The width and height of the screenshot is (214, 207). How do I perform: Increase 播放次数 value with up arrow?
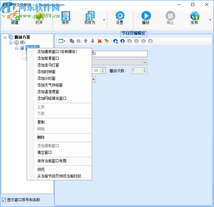coord(145,69)
